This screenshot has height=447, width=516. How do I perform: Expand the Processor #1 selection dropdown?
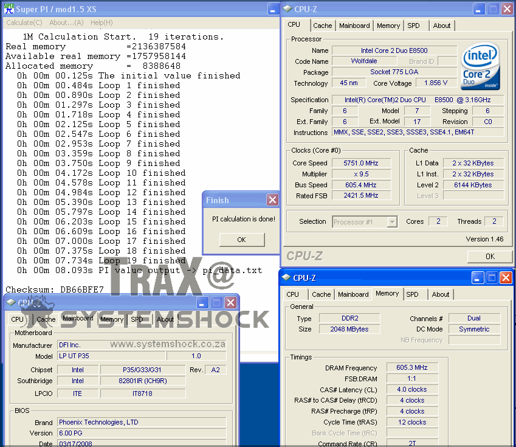click(392, 222)
